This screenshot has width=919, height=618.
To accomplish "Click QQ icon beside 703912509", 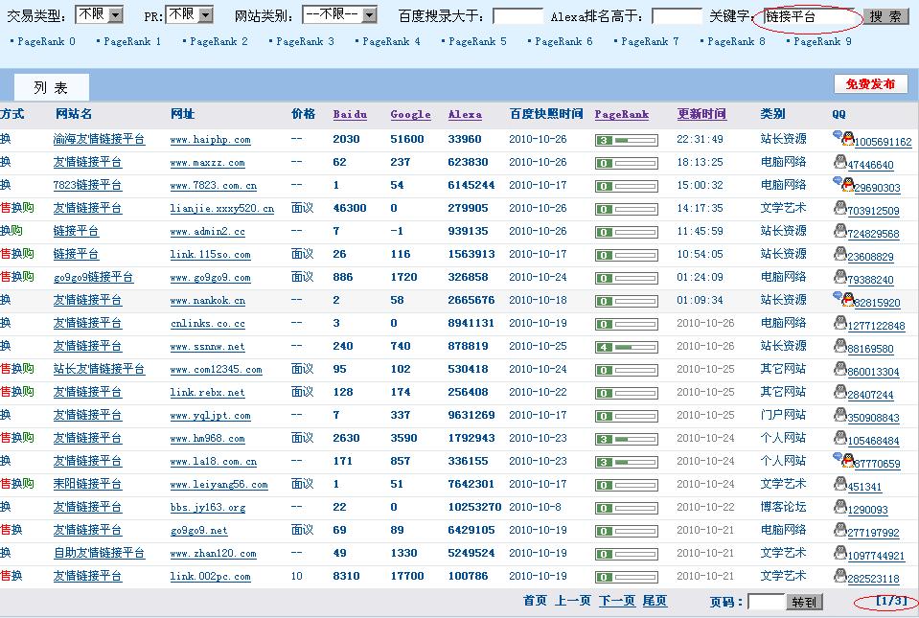I will pyautogui.click(x=839, y=209).
